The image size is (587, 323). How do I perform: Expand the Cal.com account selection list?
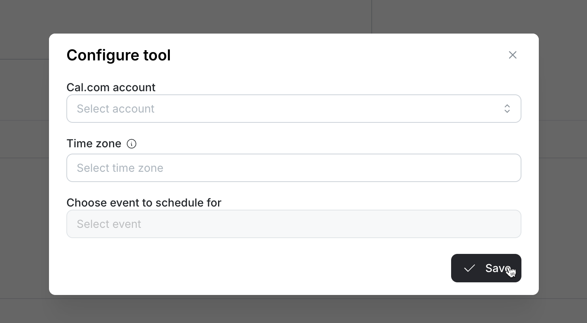click(294, 109)
